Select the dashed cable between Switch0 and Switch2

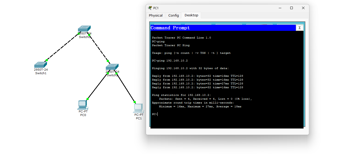[98, 48]
